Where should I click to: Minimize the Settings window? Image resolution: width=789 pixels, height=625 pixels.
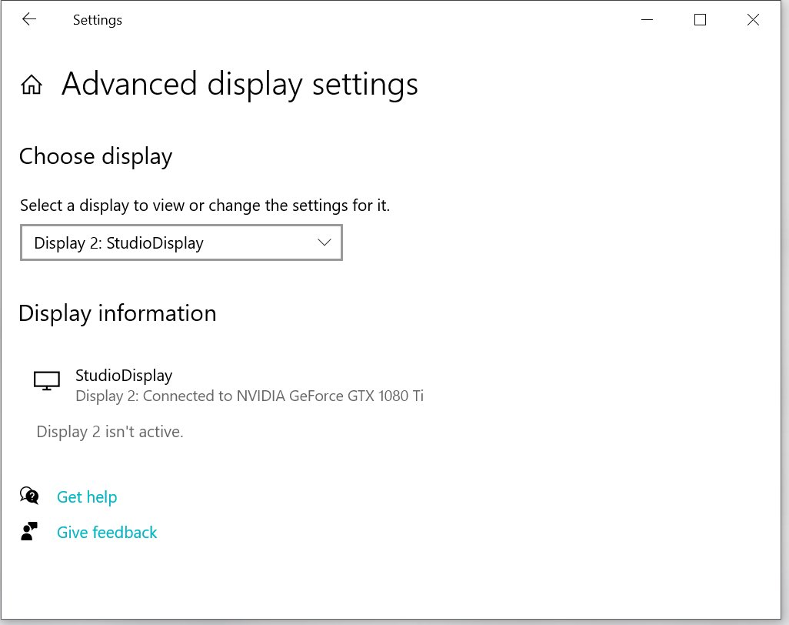[x=647, y=19]
